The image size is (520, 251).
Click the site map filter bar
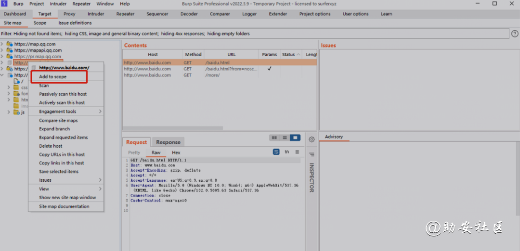tap(255, 34)
